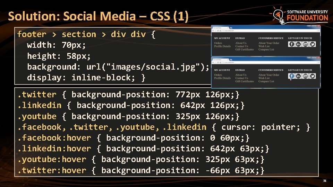333x187 pixels.
Task: Open About Your Order link in lower browser
Action: [269, 75]
